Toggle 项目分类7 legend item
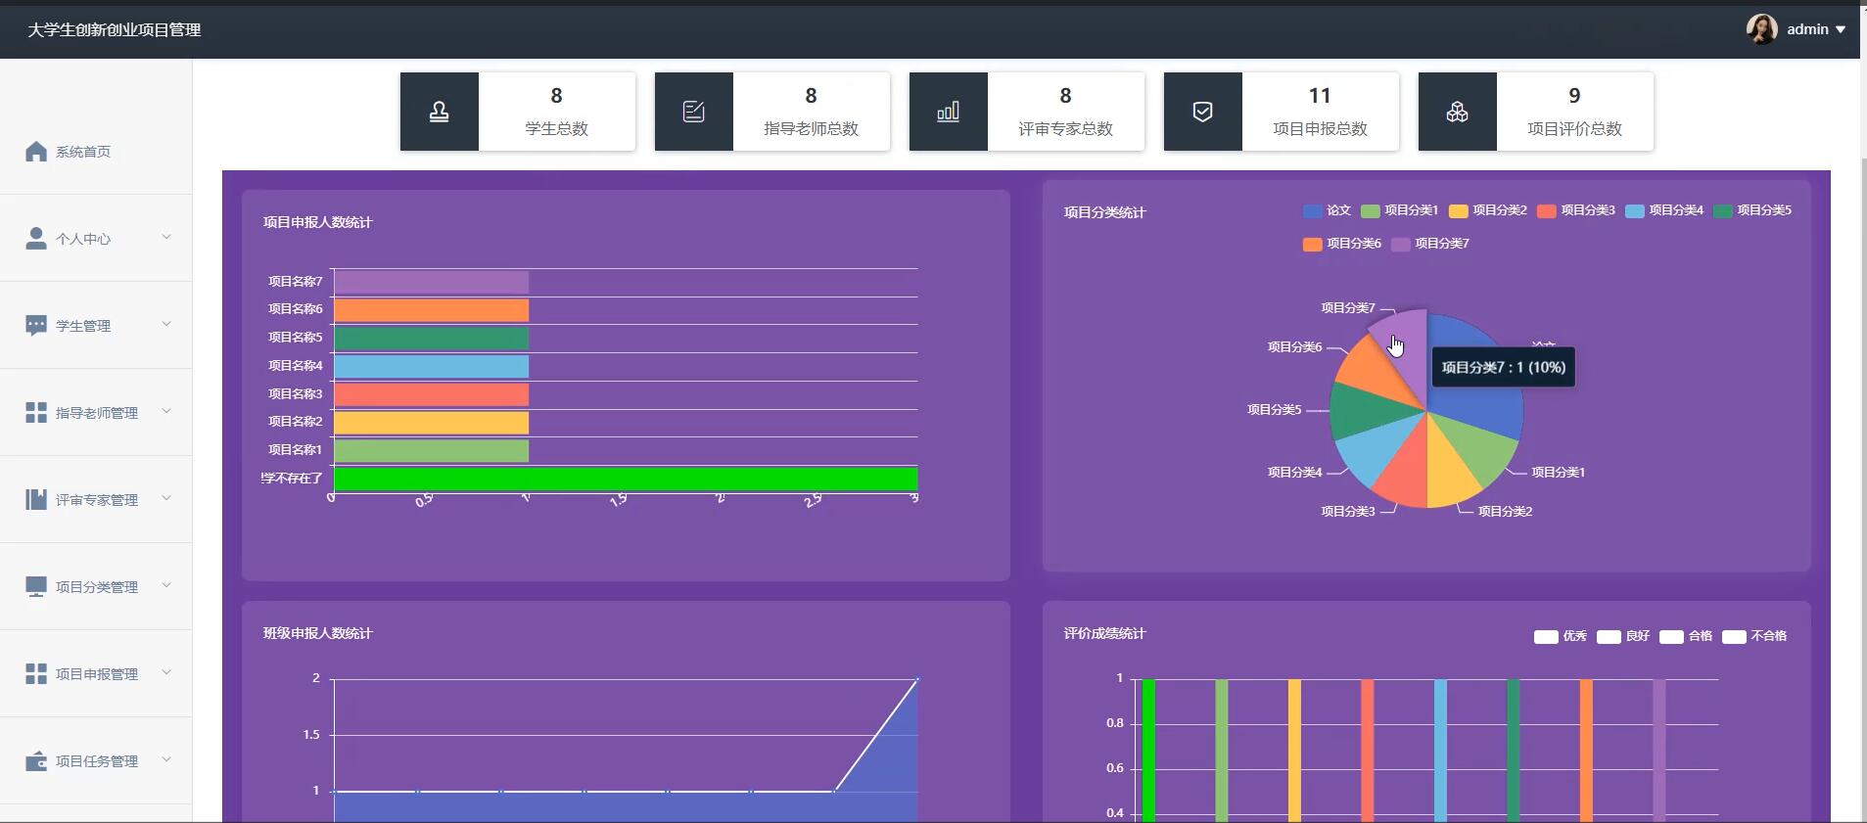Screen dimensions: 1867x823 (1429, 244)
